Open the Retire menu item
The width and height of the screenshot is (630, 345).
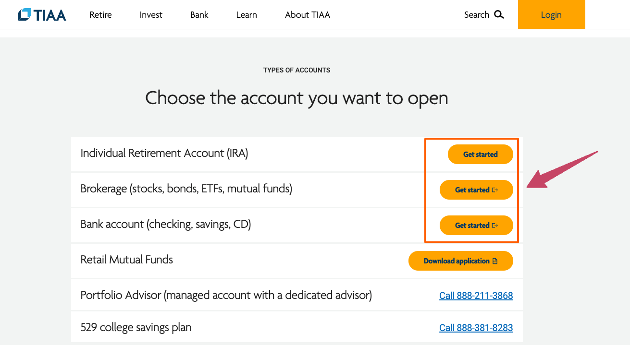click(100, 15)
